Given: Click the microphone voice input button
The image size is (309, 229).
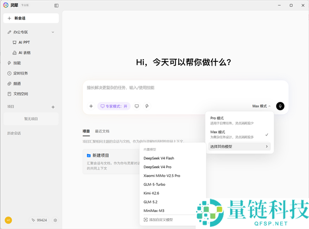Looking at the screenshot, I should 280,107.
